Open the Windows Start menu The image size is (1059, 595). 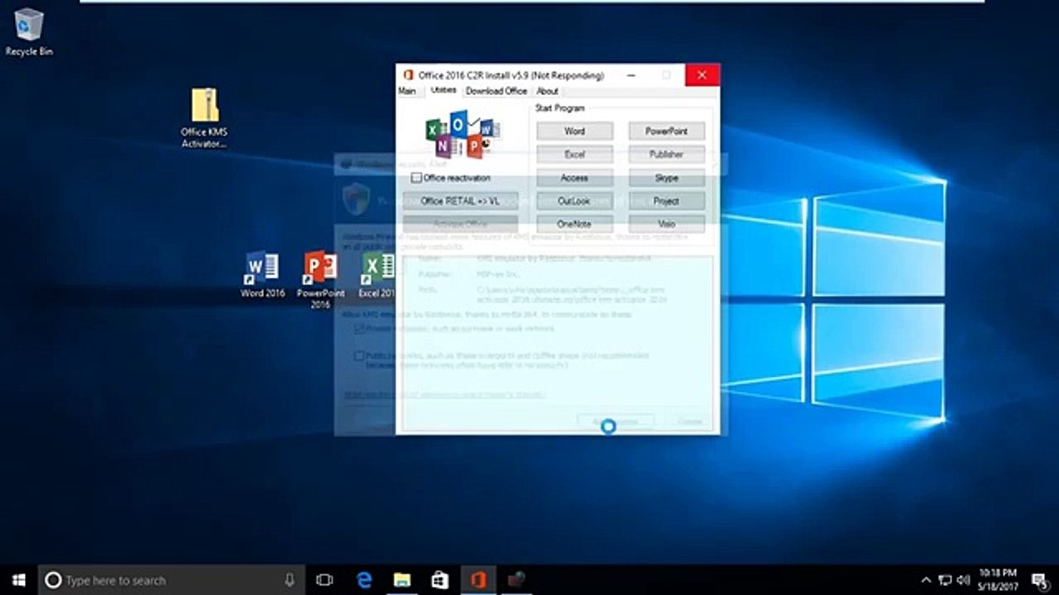click(x=18, y=580)
